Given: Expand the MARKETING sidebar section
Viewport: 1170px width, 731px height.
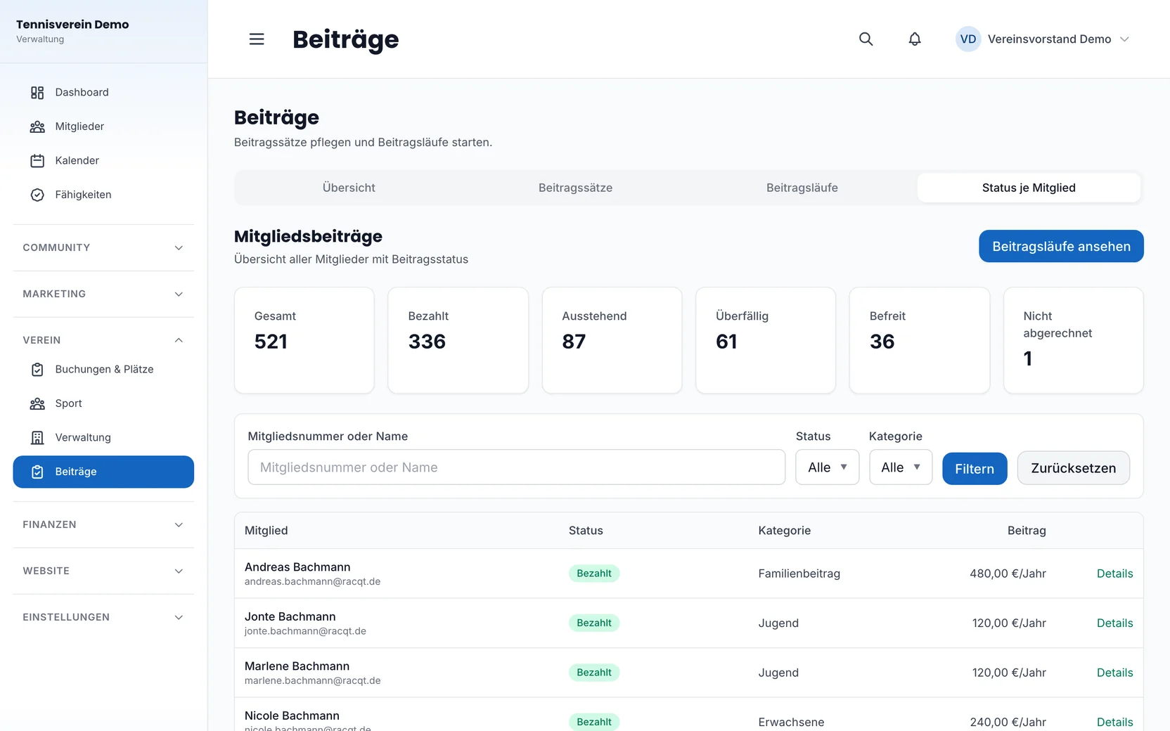Looking at the screenshot, I should [x=103, y=294].
